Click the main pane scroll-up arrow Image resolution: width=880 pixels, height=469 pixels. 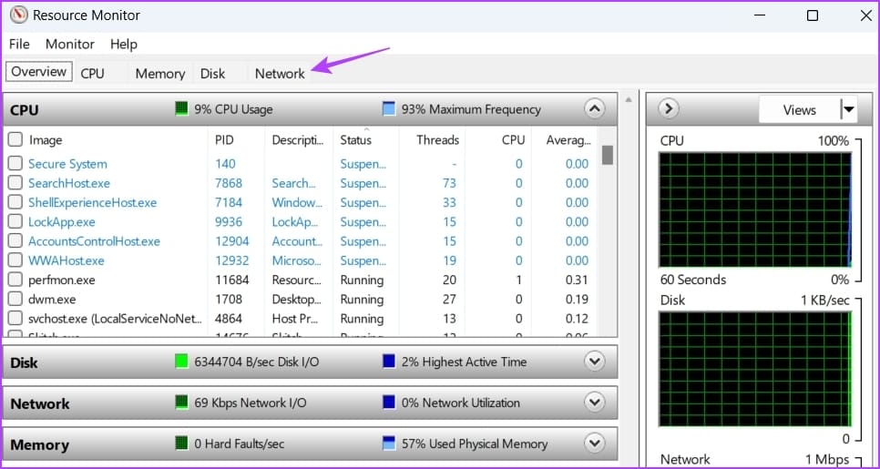point(629,100)
